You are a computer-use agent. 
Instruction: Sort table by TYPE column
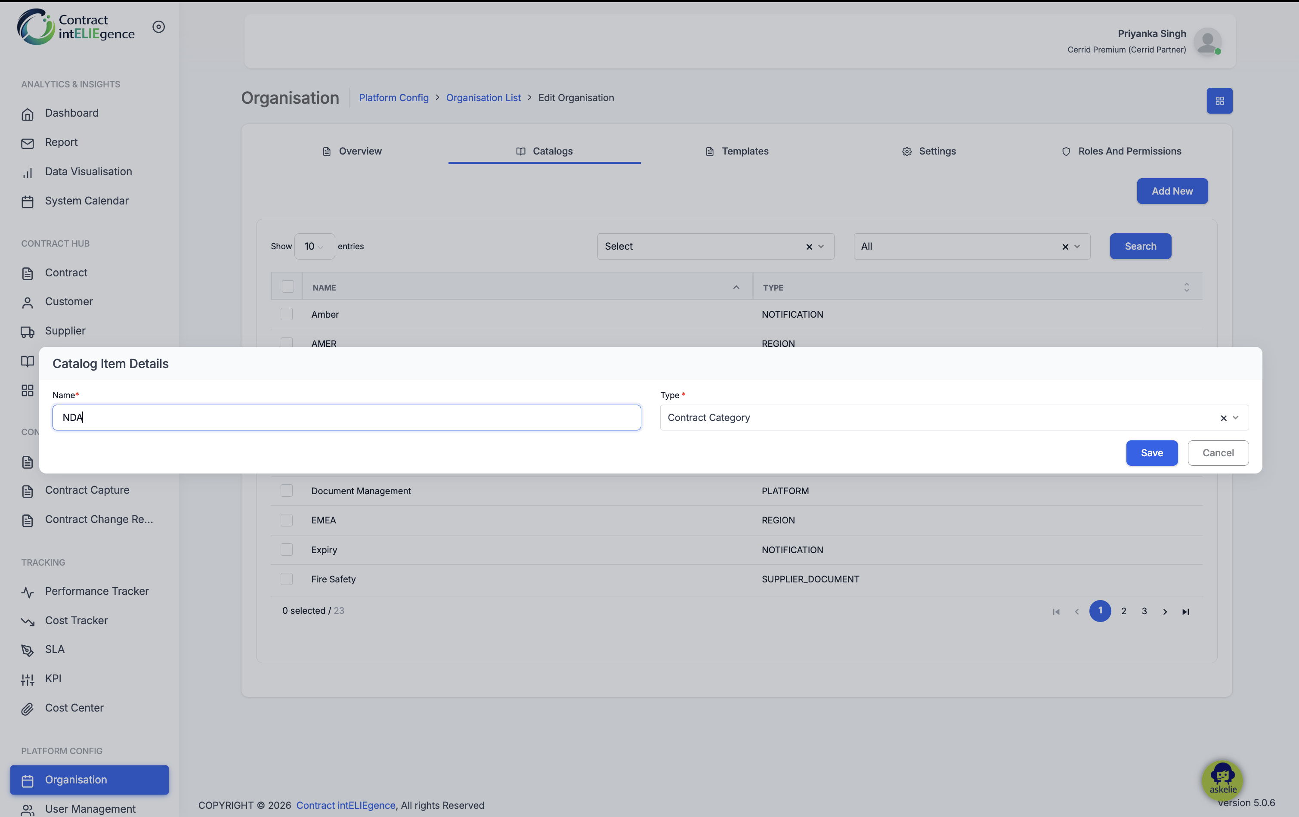click(x=977, y=287)
